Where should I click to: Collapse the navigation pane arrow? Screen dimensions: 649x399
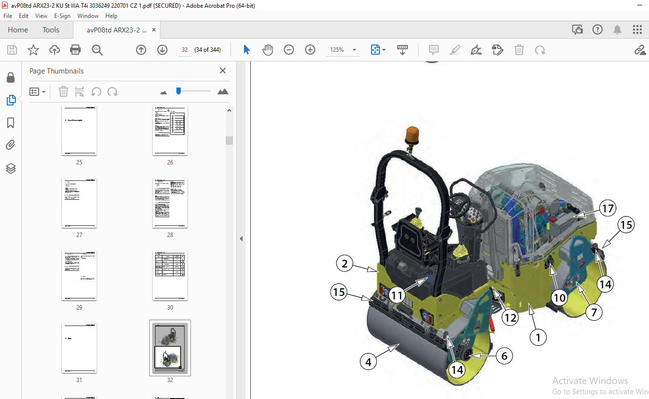tap(241, 238)
